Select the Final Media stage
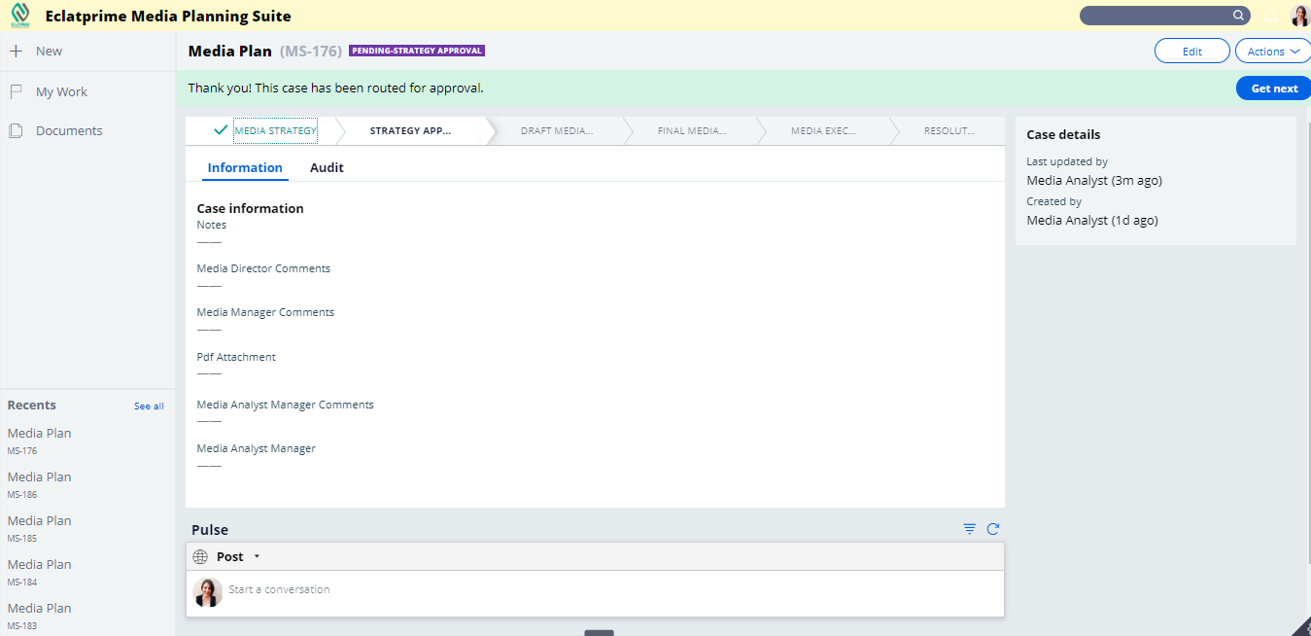Screen dimensions: 1311x636 click(691, 130)
